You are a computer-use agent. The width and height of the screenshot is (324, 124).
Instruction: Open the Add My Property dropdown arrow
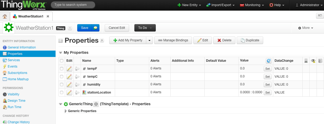[149, 40]
